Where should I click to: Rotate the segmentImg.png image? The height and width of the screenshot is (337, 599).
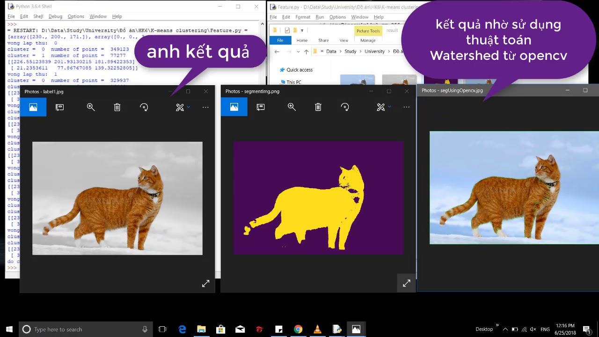tap(345, 107)
